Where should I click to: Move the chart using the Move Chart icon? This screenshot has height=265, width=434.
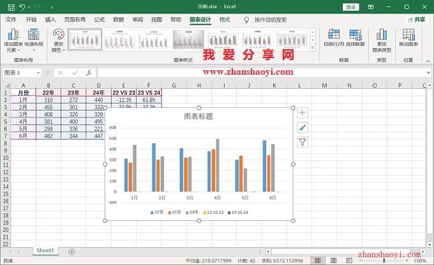[408, 38]
